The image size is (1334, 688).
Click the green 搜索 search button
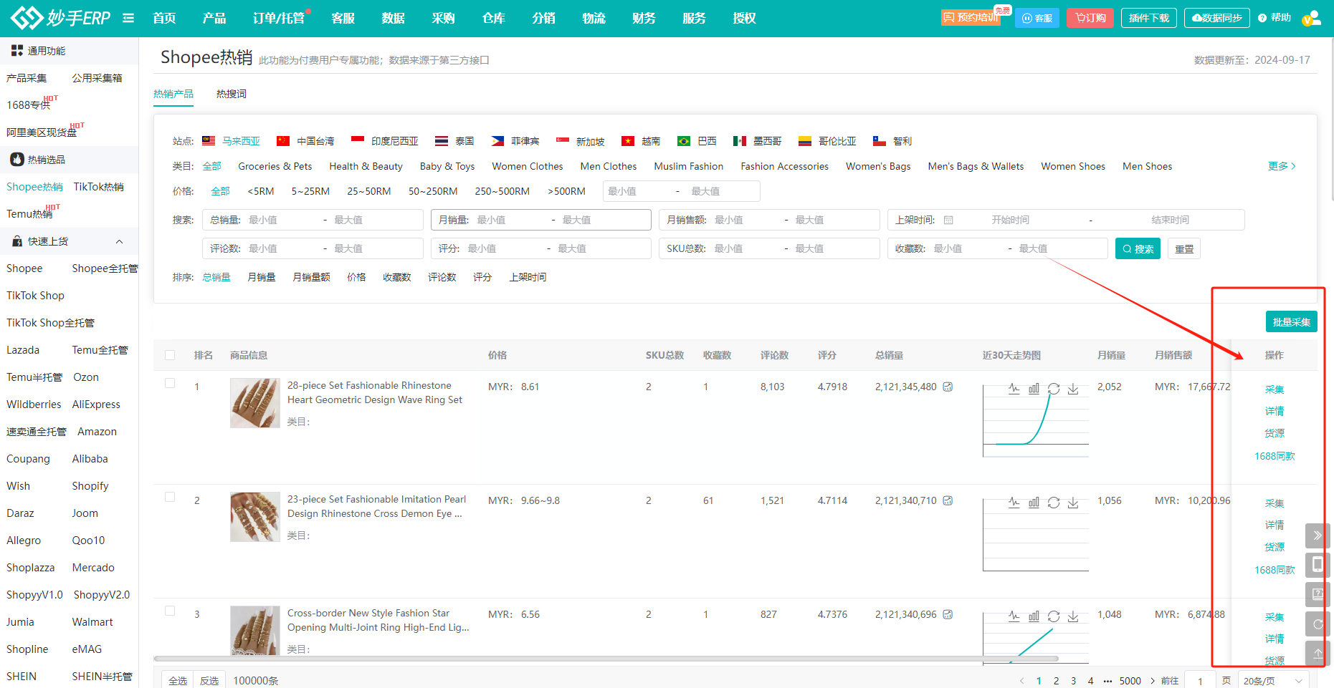coord(1138,248)
